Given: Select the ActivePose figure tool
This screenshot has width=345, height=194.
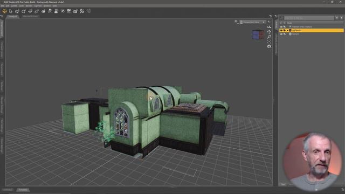Looking at the screenshot, I should coord(50,11).
